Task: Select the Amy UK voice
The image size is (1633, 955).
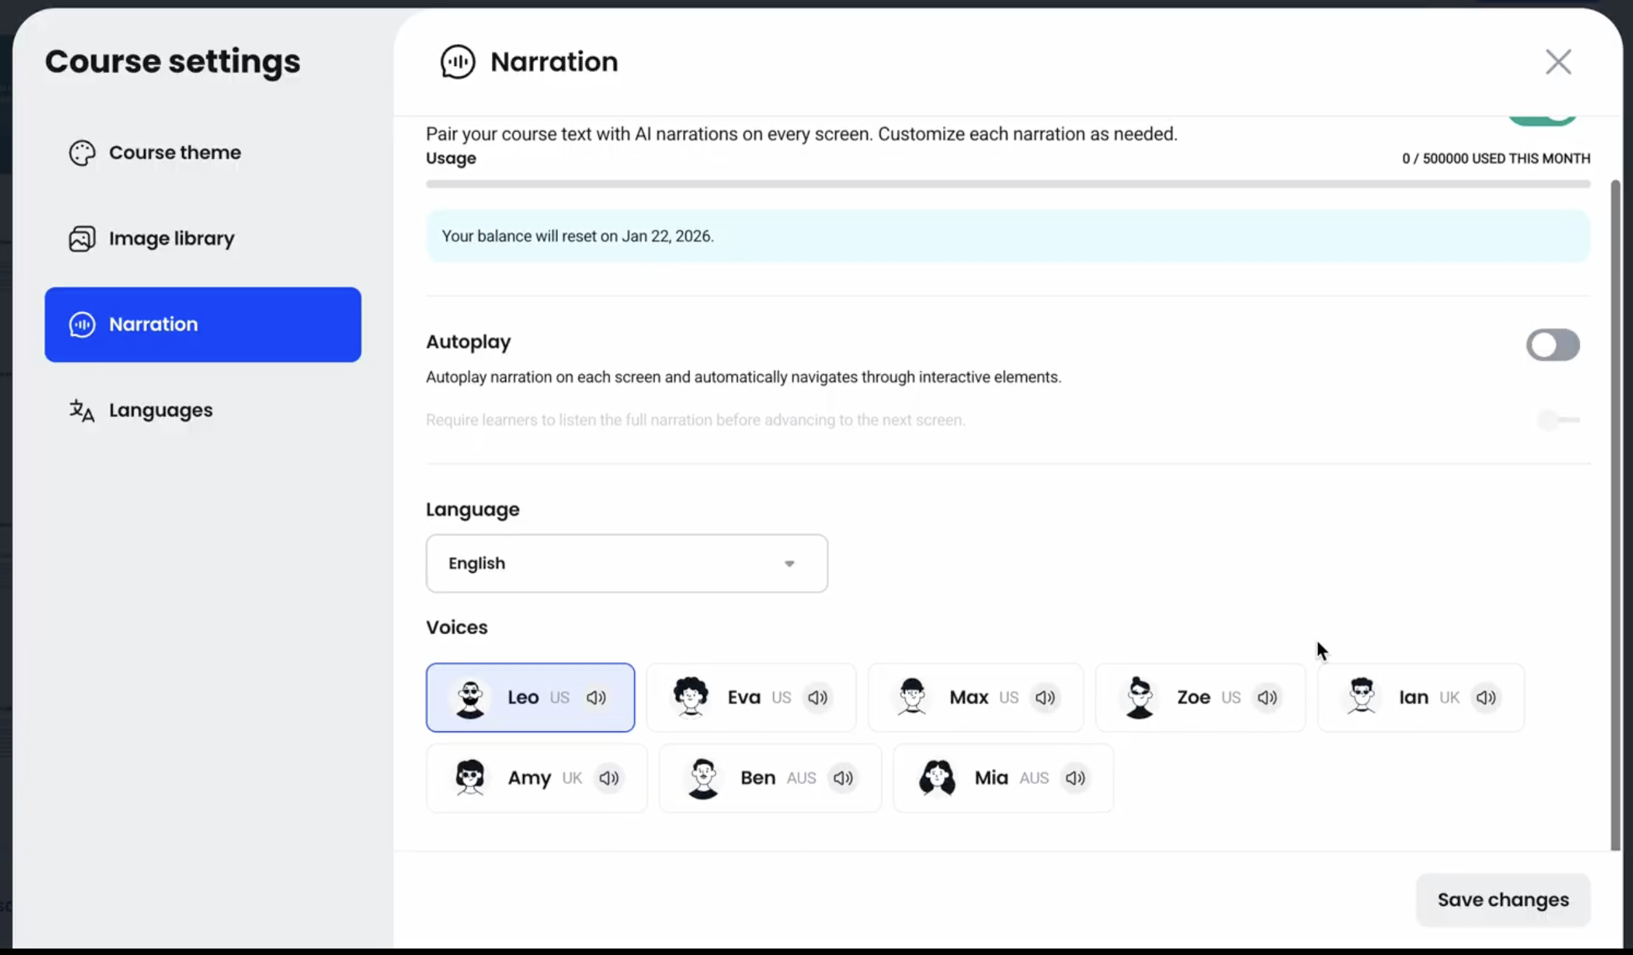Action: [537, 777]
